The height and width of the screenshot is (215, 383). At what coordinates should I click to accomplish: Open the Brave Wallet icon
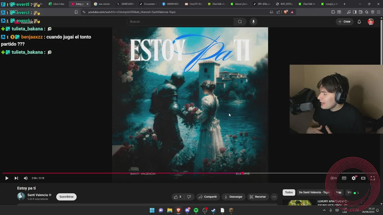(361, 12)
